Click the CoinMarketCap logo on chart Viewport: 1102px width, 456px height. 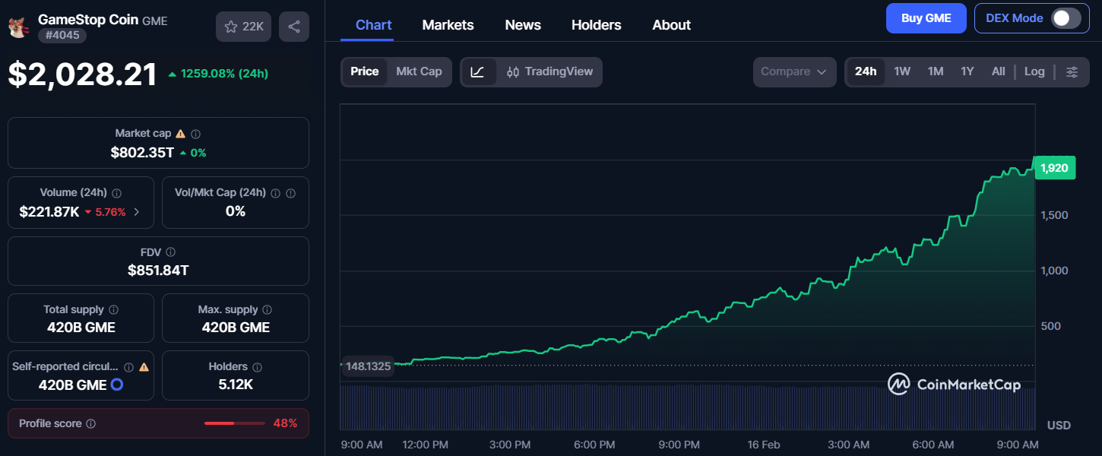(x=954, y=385)
